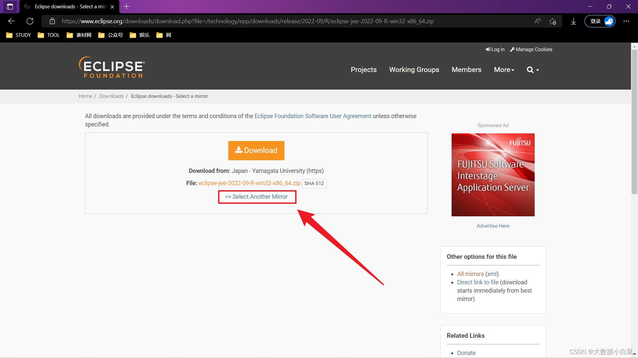Expand the More dropdown menu
638x358 pixels.
pos(504,70)
